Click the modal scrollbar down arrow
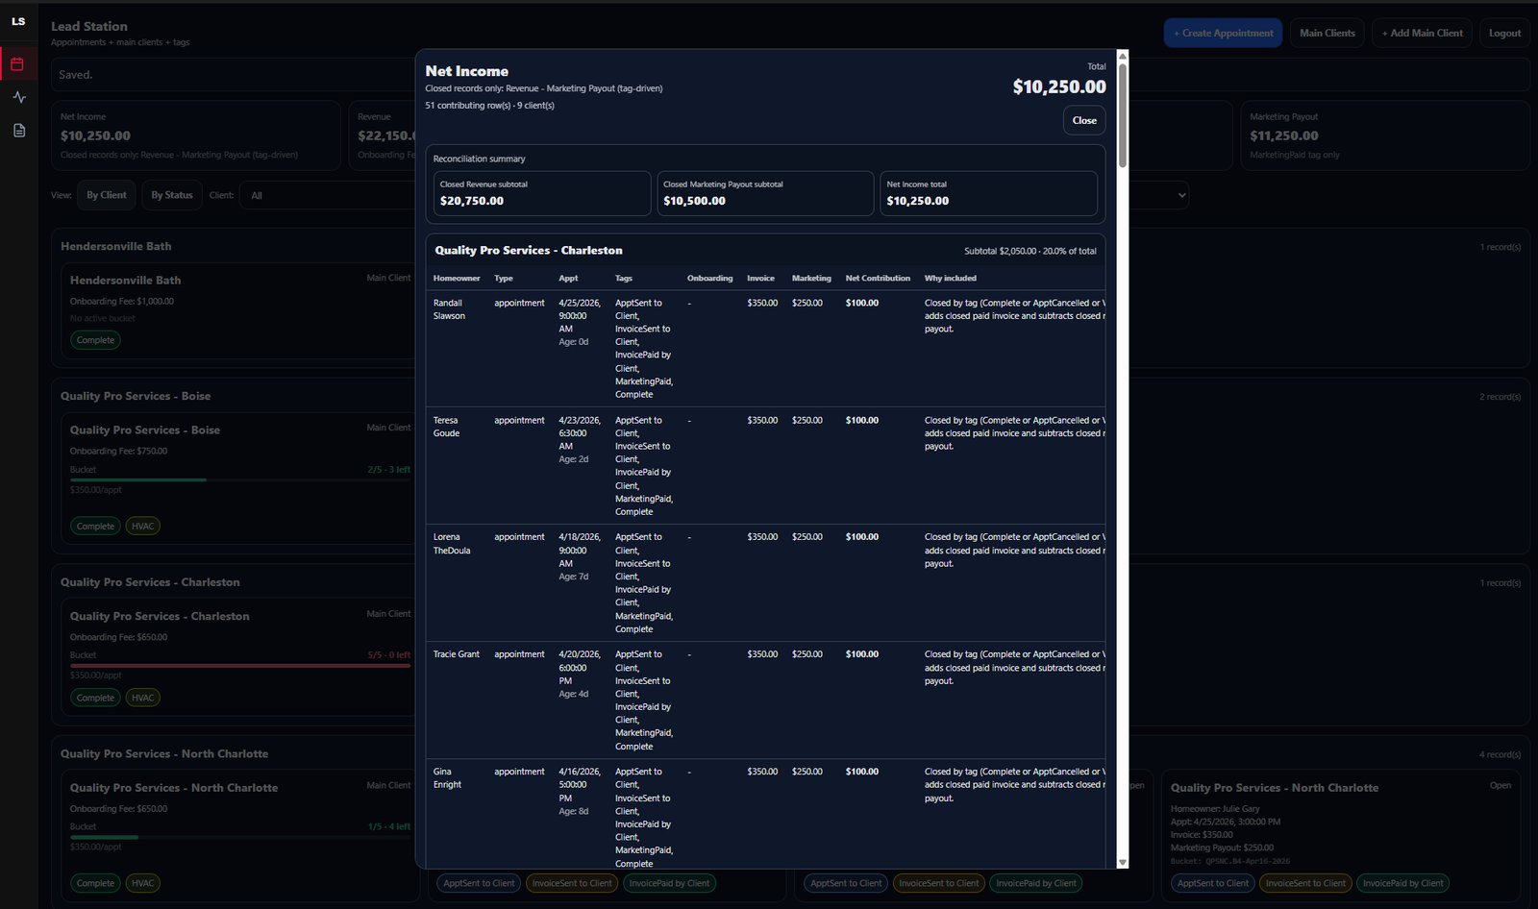 (x=1122, y=862)
